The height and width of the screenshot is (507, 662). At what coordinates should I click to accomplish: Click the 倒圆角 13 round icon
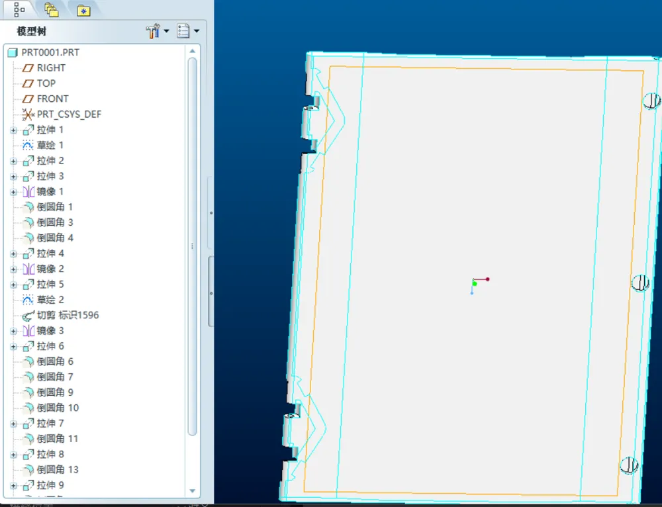28,469
